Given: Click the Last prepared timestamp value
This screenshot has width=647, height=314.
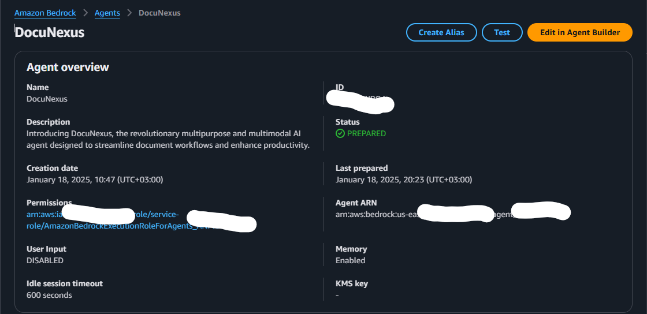Looking at the screenshot, I should (x=403, y=180).
